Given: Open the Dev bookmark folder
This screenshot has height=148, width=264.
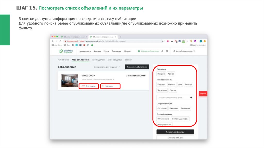Looking at the screenshot, I should pyautogui.click(x=67, y=45).
